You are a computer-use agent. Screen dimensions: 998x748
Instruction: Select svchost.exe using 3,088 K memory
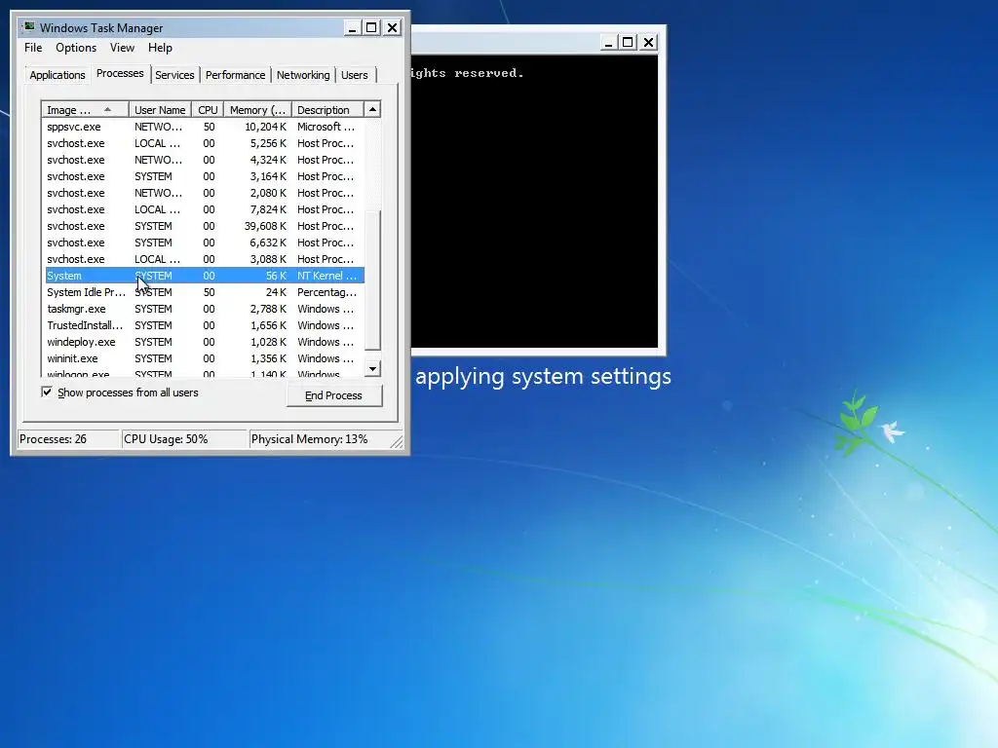click(x=203, y=259)
